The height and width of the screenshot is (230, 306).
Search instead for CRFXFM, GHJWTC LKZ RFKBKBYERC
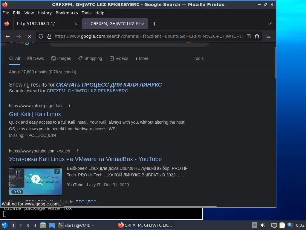click(87, 91)
